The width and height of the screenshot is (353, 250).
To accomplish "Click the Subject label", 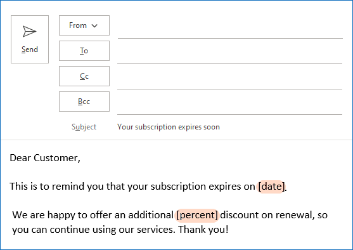I will click(x=84, y=127).
